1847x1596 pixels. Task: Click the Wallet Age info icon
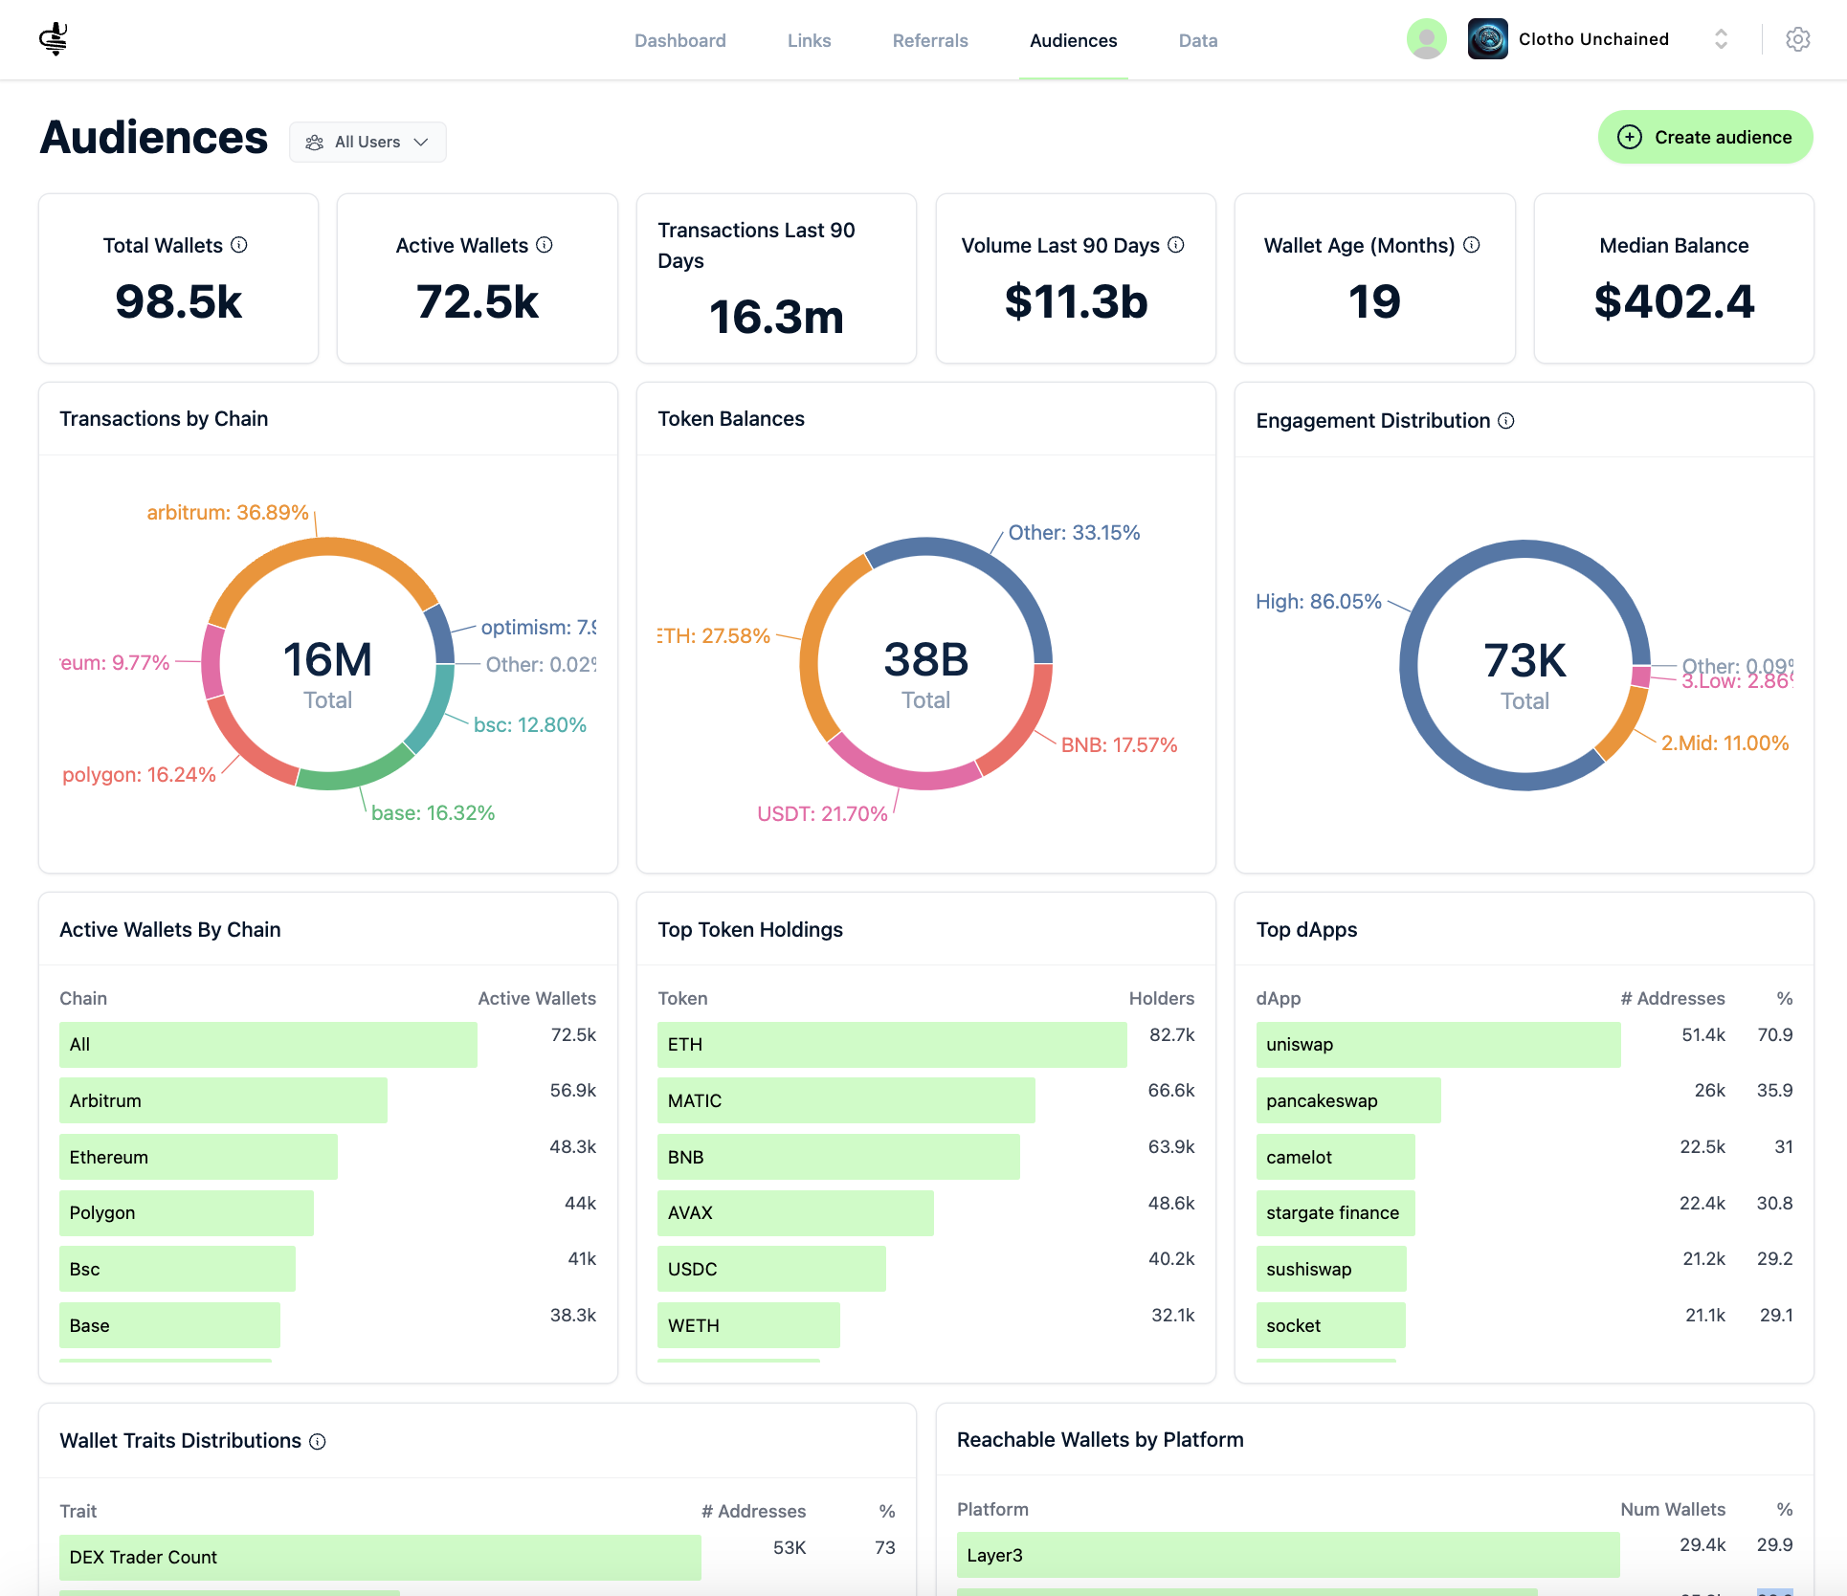coord(1472,245)
